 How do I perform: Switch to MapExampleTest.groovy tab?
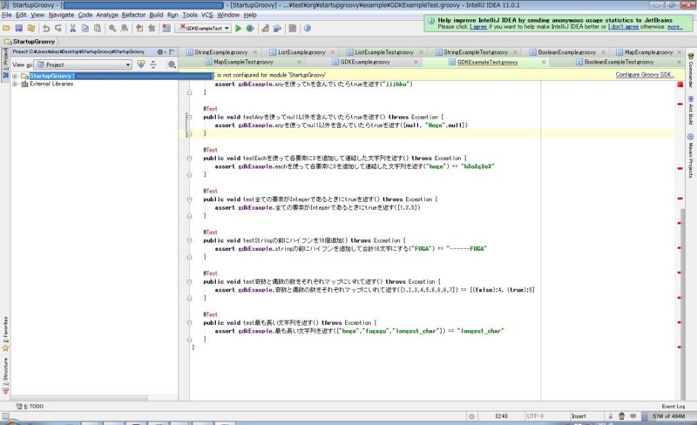(243, 62)
